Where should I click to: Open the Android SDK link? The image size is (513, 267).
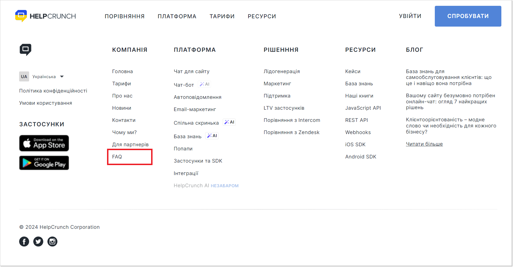coord(361,157)
